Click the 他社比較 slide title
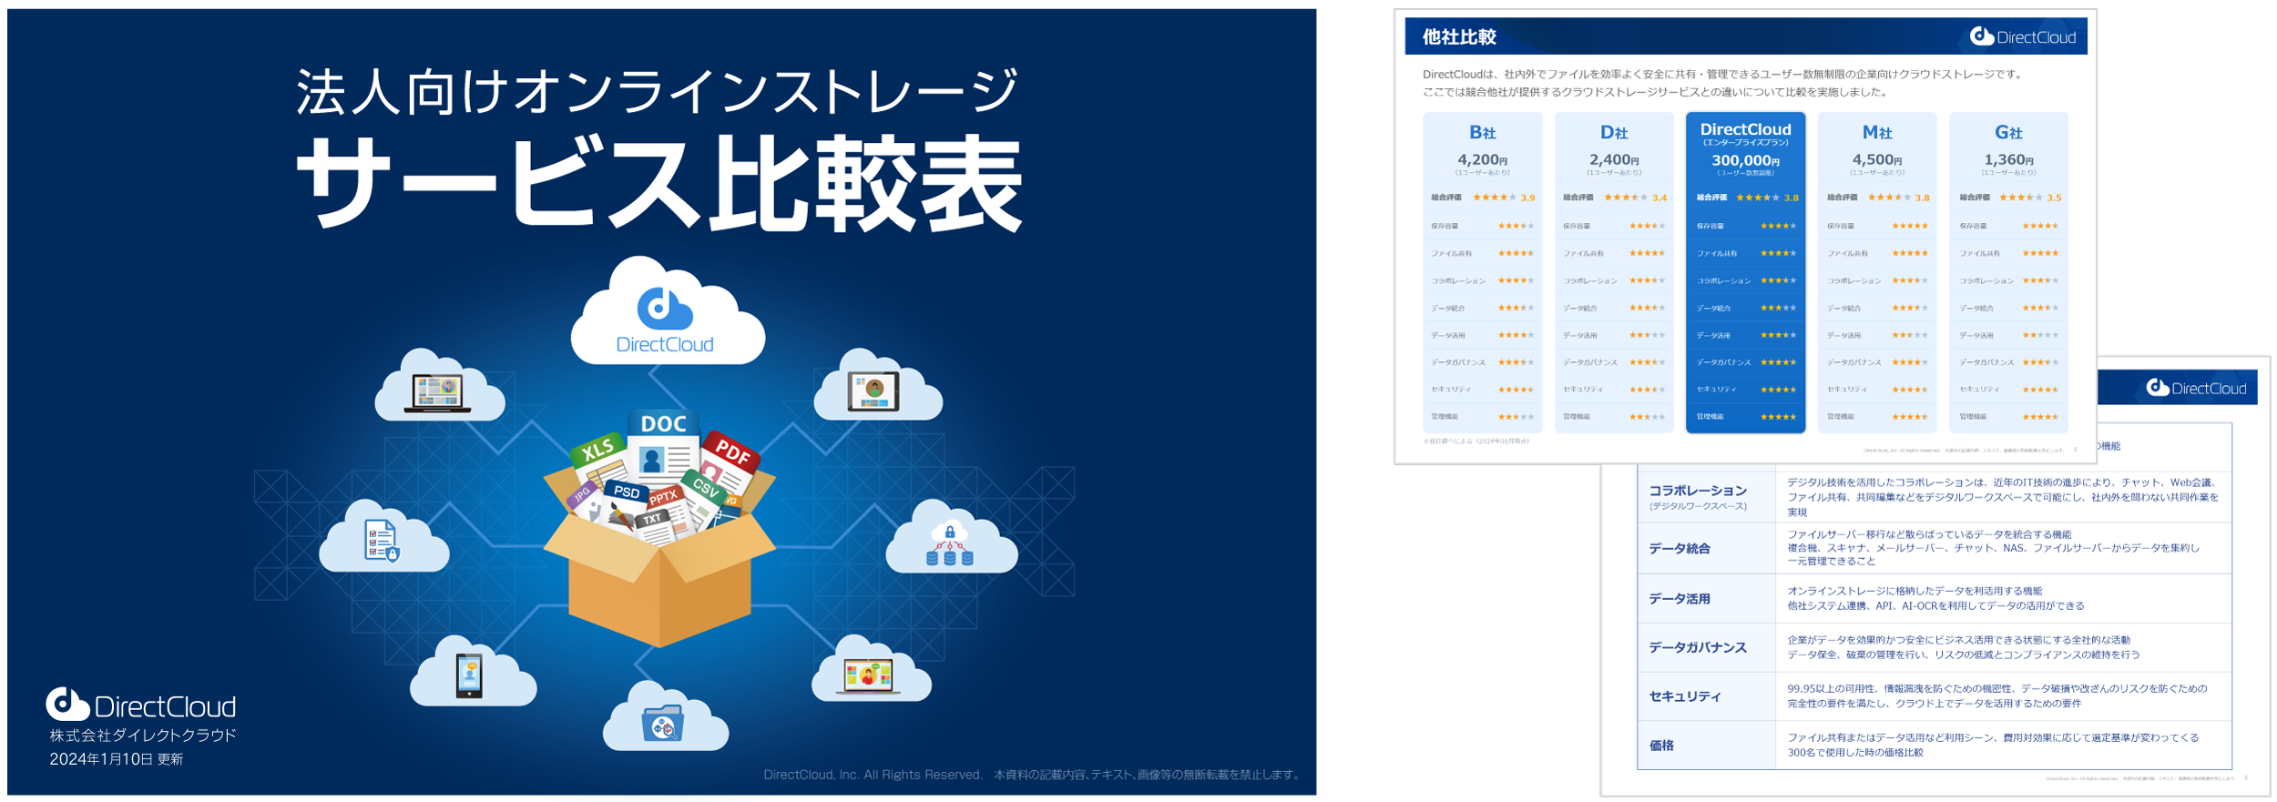 1459,36
